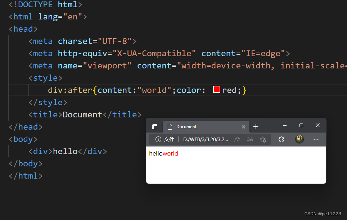This screenshot has height=220, width=347.
Task: Open the browser profile avatar
Action: click(299, 139)
